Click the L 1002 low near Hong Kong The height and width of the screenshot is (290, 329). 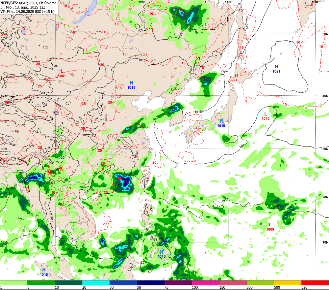[x=120, y=176]
